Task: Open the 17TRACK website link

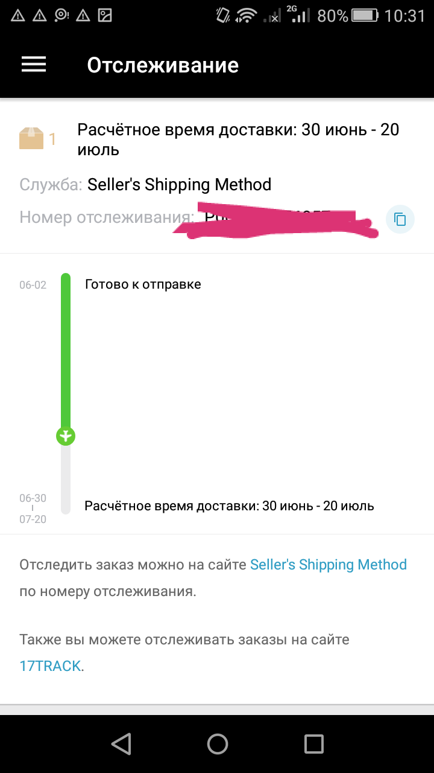Action: [50, 666]
